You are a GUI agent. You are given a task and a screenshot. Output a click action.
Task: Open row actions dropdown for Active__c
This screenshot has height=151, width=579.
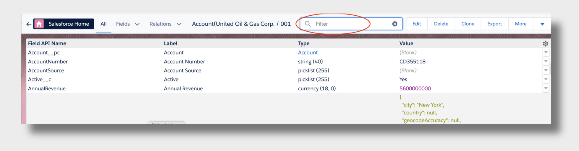[x=546, y=79]
